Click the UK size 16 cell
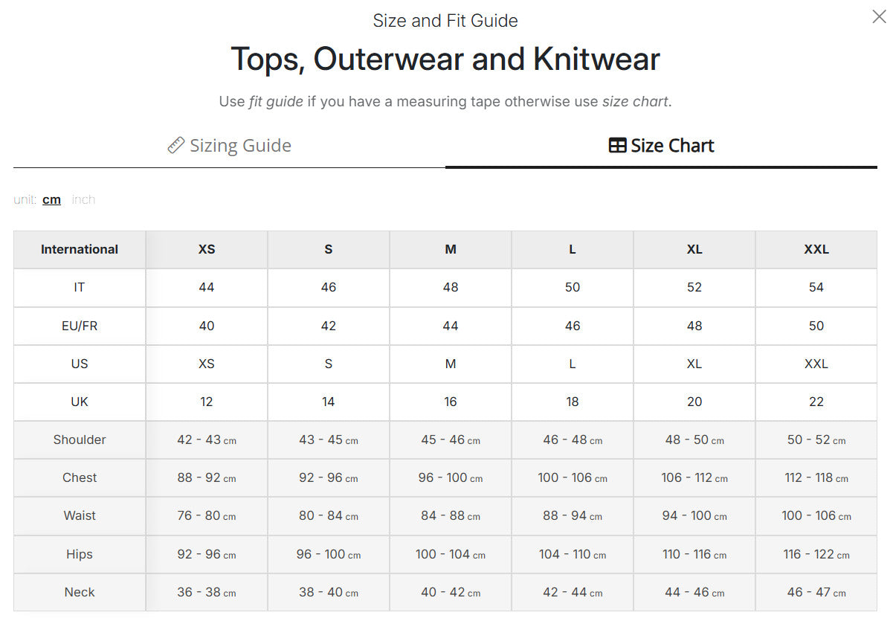893x621 pixels. click(x=451, y=402)
